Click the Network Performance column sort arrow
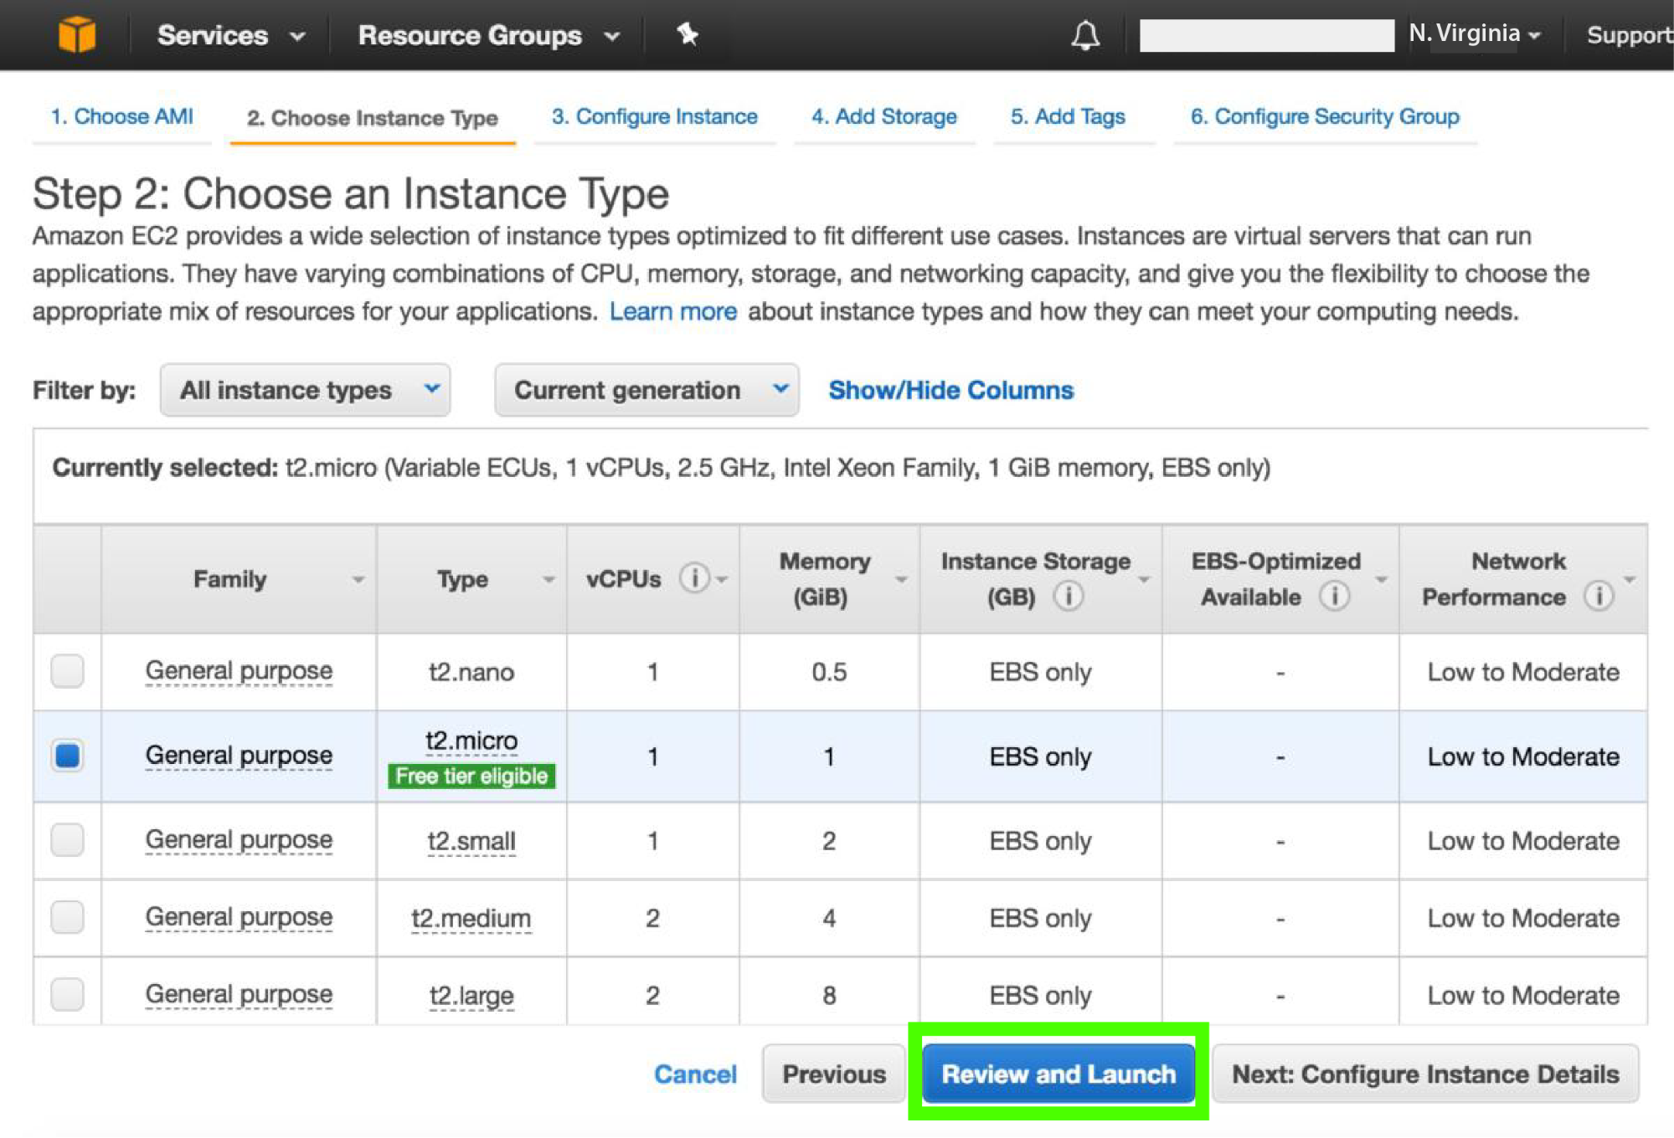 click(x=1629, y=580)
